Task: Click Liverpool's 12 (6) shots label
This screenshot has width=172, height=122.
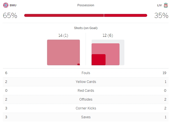Action: [x=108, y=35]
